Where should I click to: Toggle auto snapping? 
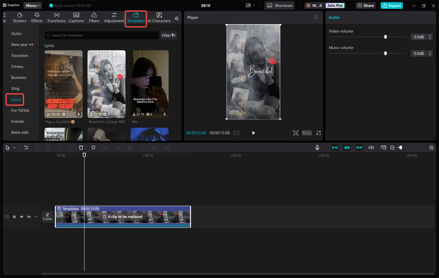point(347,148)
